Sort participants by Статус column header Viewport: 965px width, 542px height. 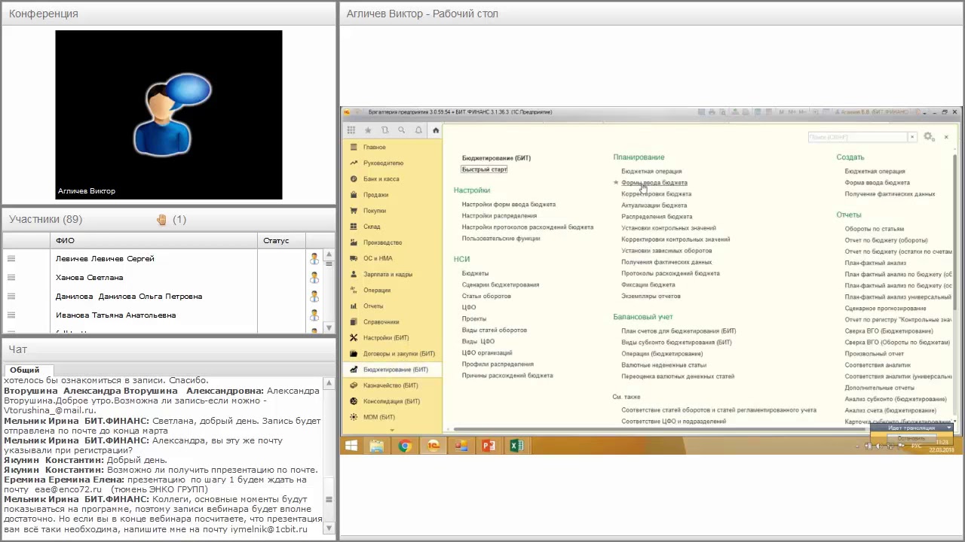coord(283,241)
